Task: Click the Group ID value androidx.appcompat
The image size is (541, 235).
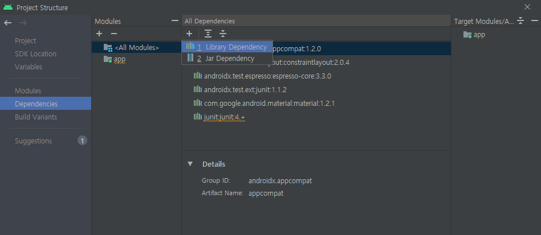Action: click(280, 180)
